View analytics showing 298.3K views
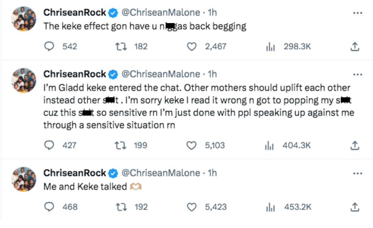Image resolution: width=373 pixels, height=228 pixels. [x=270, y=47]
